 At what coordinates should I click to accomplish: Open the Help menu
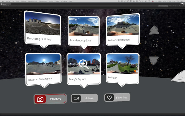(70, 1)
